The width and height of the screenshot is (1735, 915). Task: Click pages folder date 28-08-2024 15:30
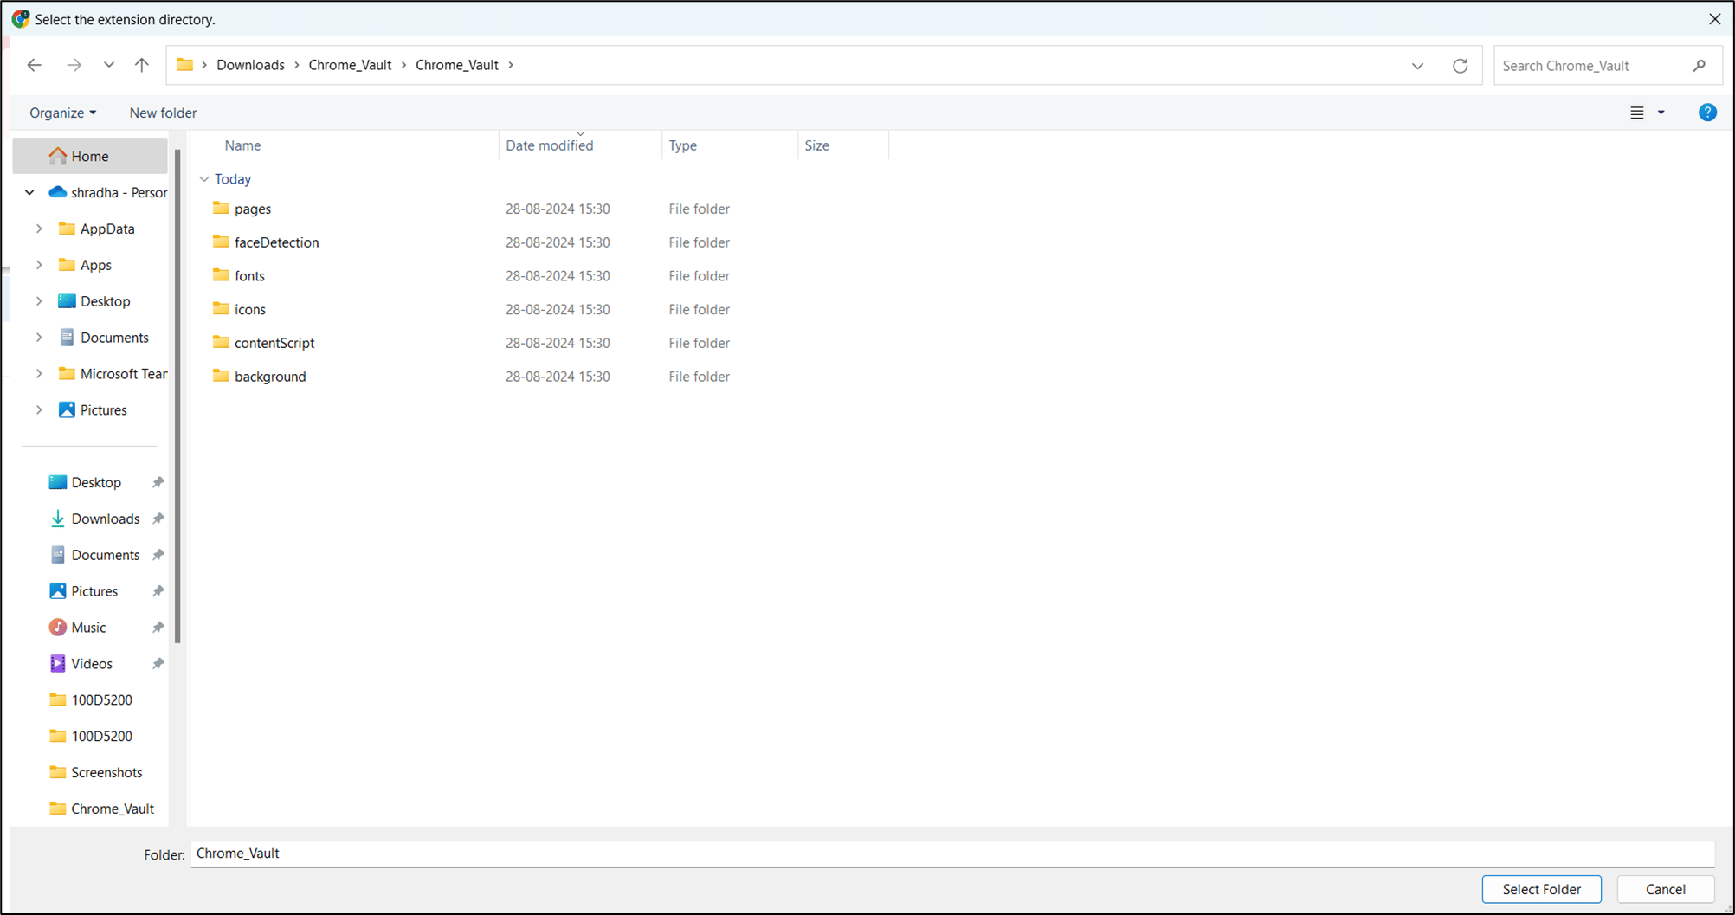click(558, 209)
